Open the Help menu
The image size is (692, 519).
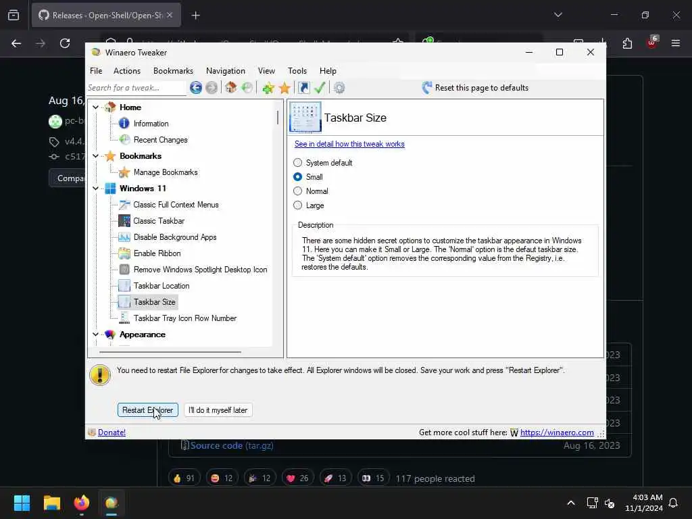tap(328, 71)
